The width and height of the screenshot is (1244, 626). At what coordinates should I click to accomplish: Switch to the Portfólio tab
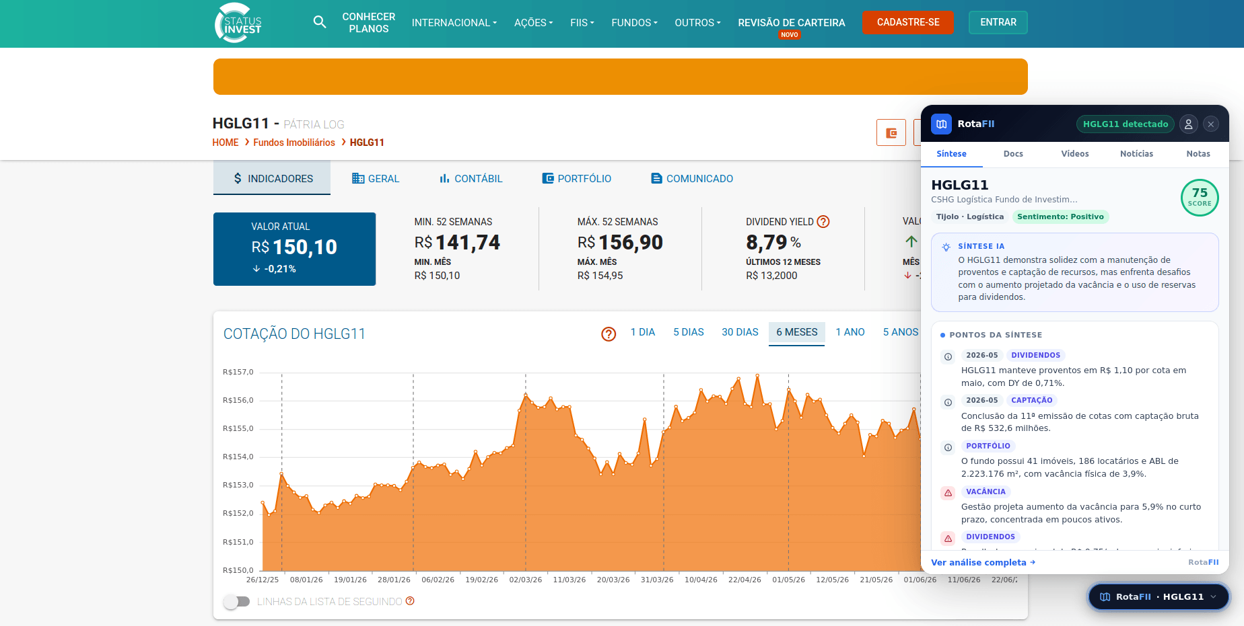[x=577, y=178]
